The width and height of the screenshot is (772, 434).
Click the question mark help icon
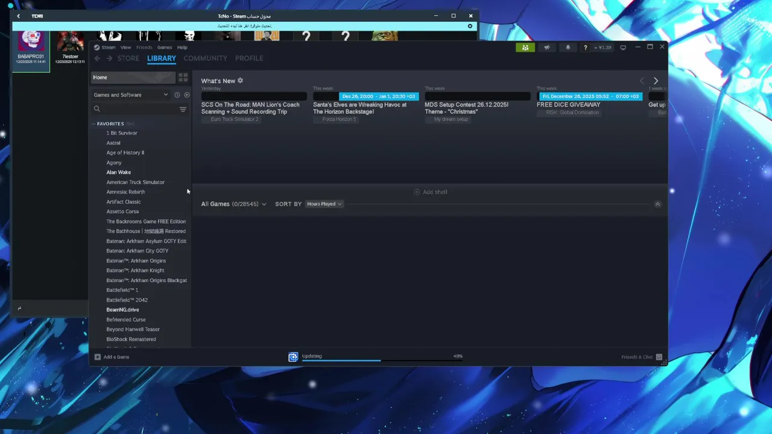click(x=585, y=47)
